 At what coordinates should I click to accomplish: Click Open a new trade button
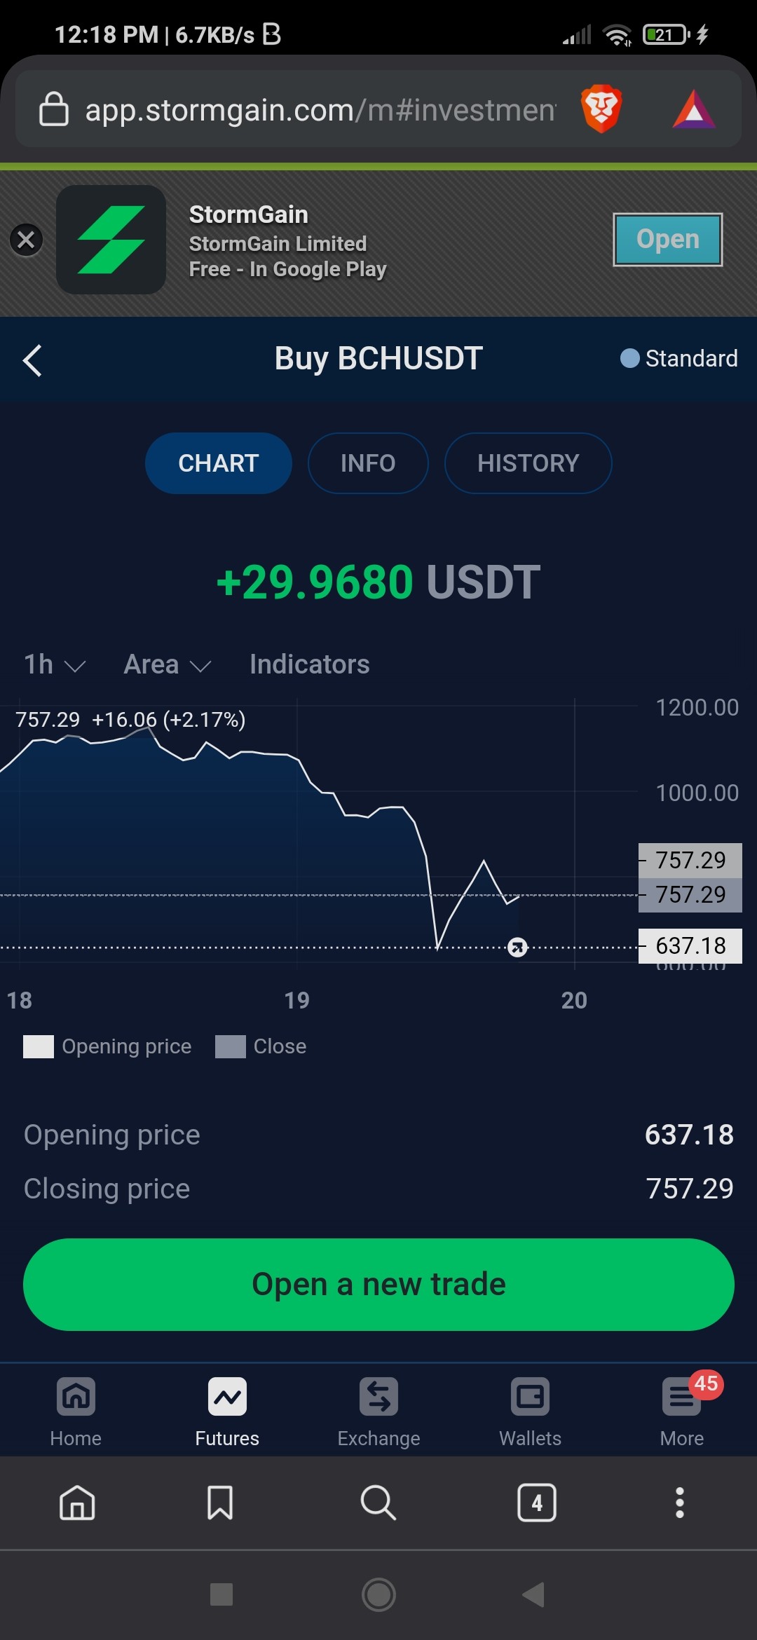[x=378, y=1284]
